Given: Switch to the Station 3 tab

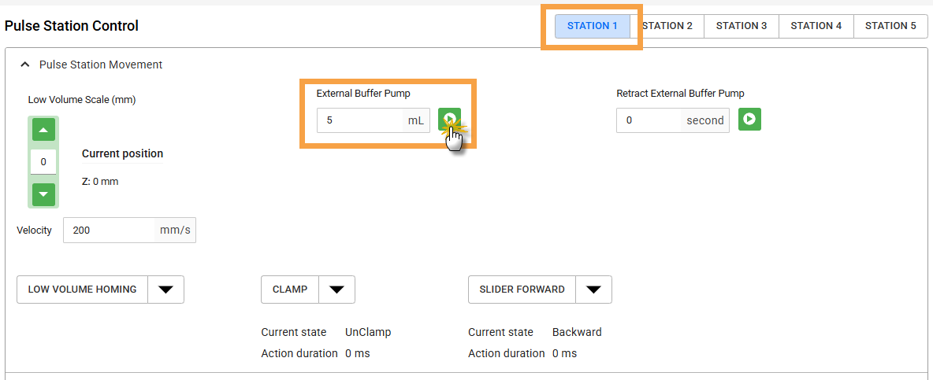Looking at the screenshot, I should [742, 26].
